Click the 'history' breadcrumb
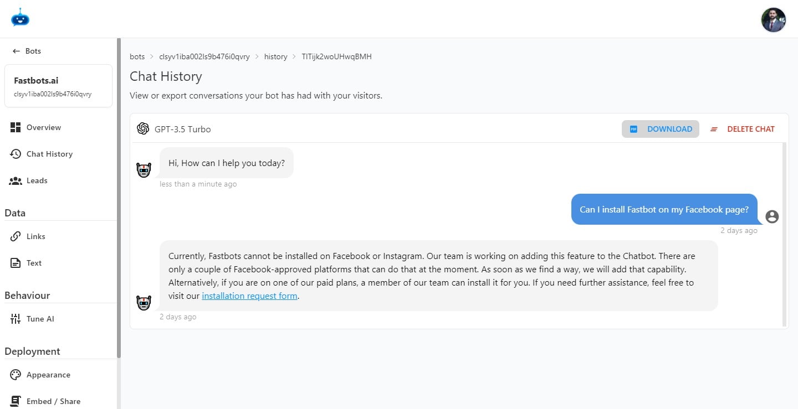The width and height of the screenshot is (798, 409). [x=275, y=56]
